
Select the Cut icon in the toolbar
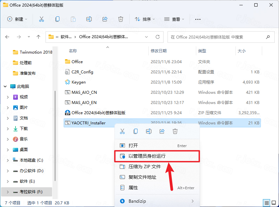tap(41, 19)
